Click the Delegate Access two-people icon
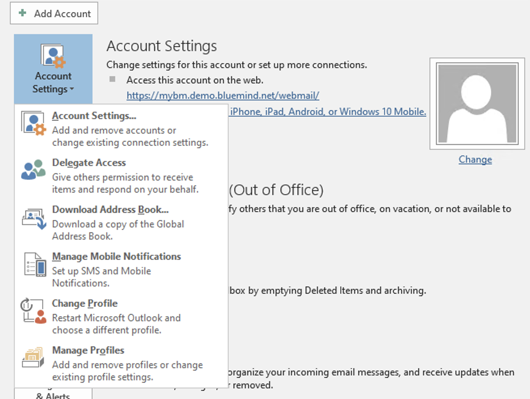This screenshot has width=530, height=399. [x=33, y=170]
